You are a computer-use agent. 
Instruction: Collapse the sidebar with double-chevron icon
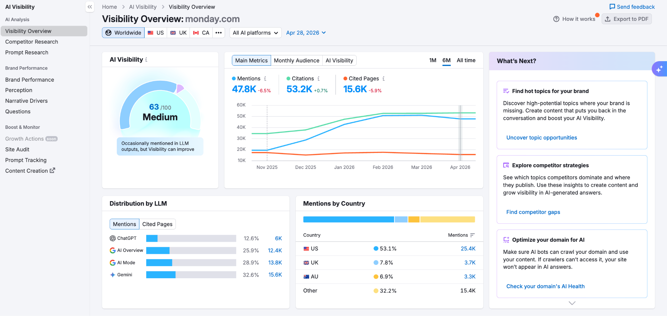[90, 7]
